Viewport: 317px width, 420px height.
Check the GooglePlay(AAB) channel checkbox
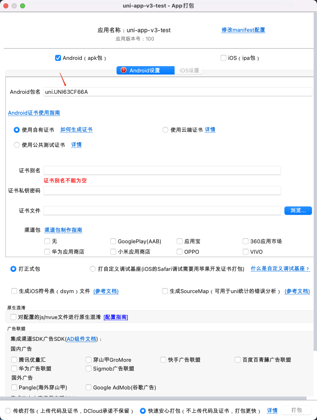pos(113,241)
